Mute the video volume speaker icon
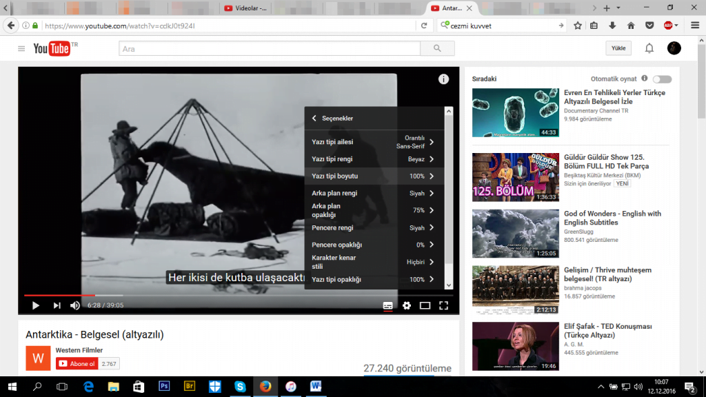 tap(75, 305)
